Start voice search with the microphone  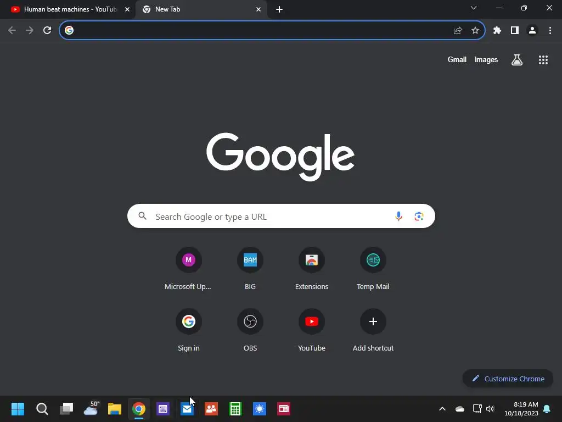pos(398,216)
